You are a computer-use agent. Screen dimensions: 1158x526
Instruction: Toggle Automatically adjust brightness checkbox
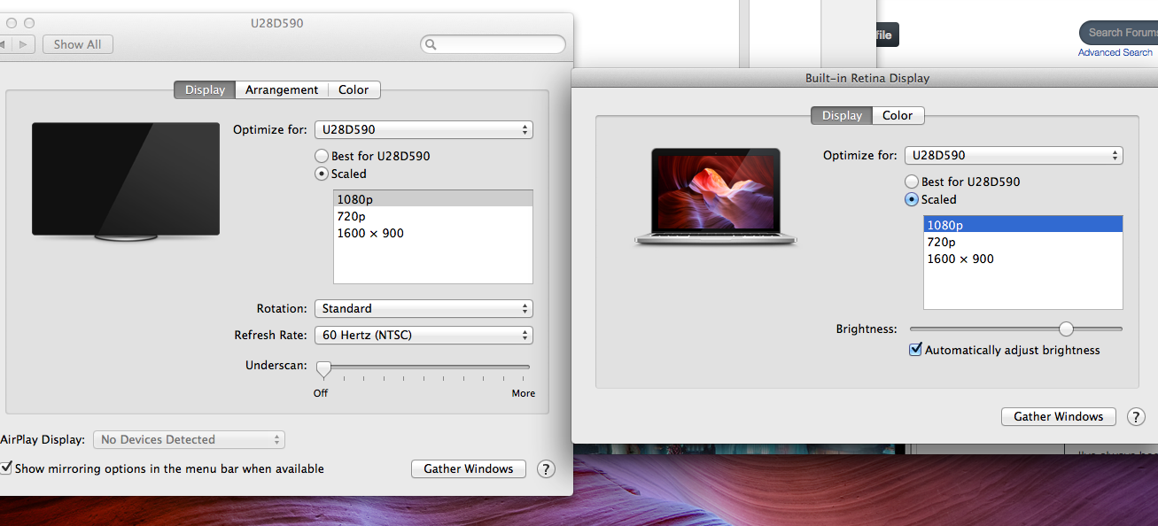tap(916, 350)
